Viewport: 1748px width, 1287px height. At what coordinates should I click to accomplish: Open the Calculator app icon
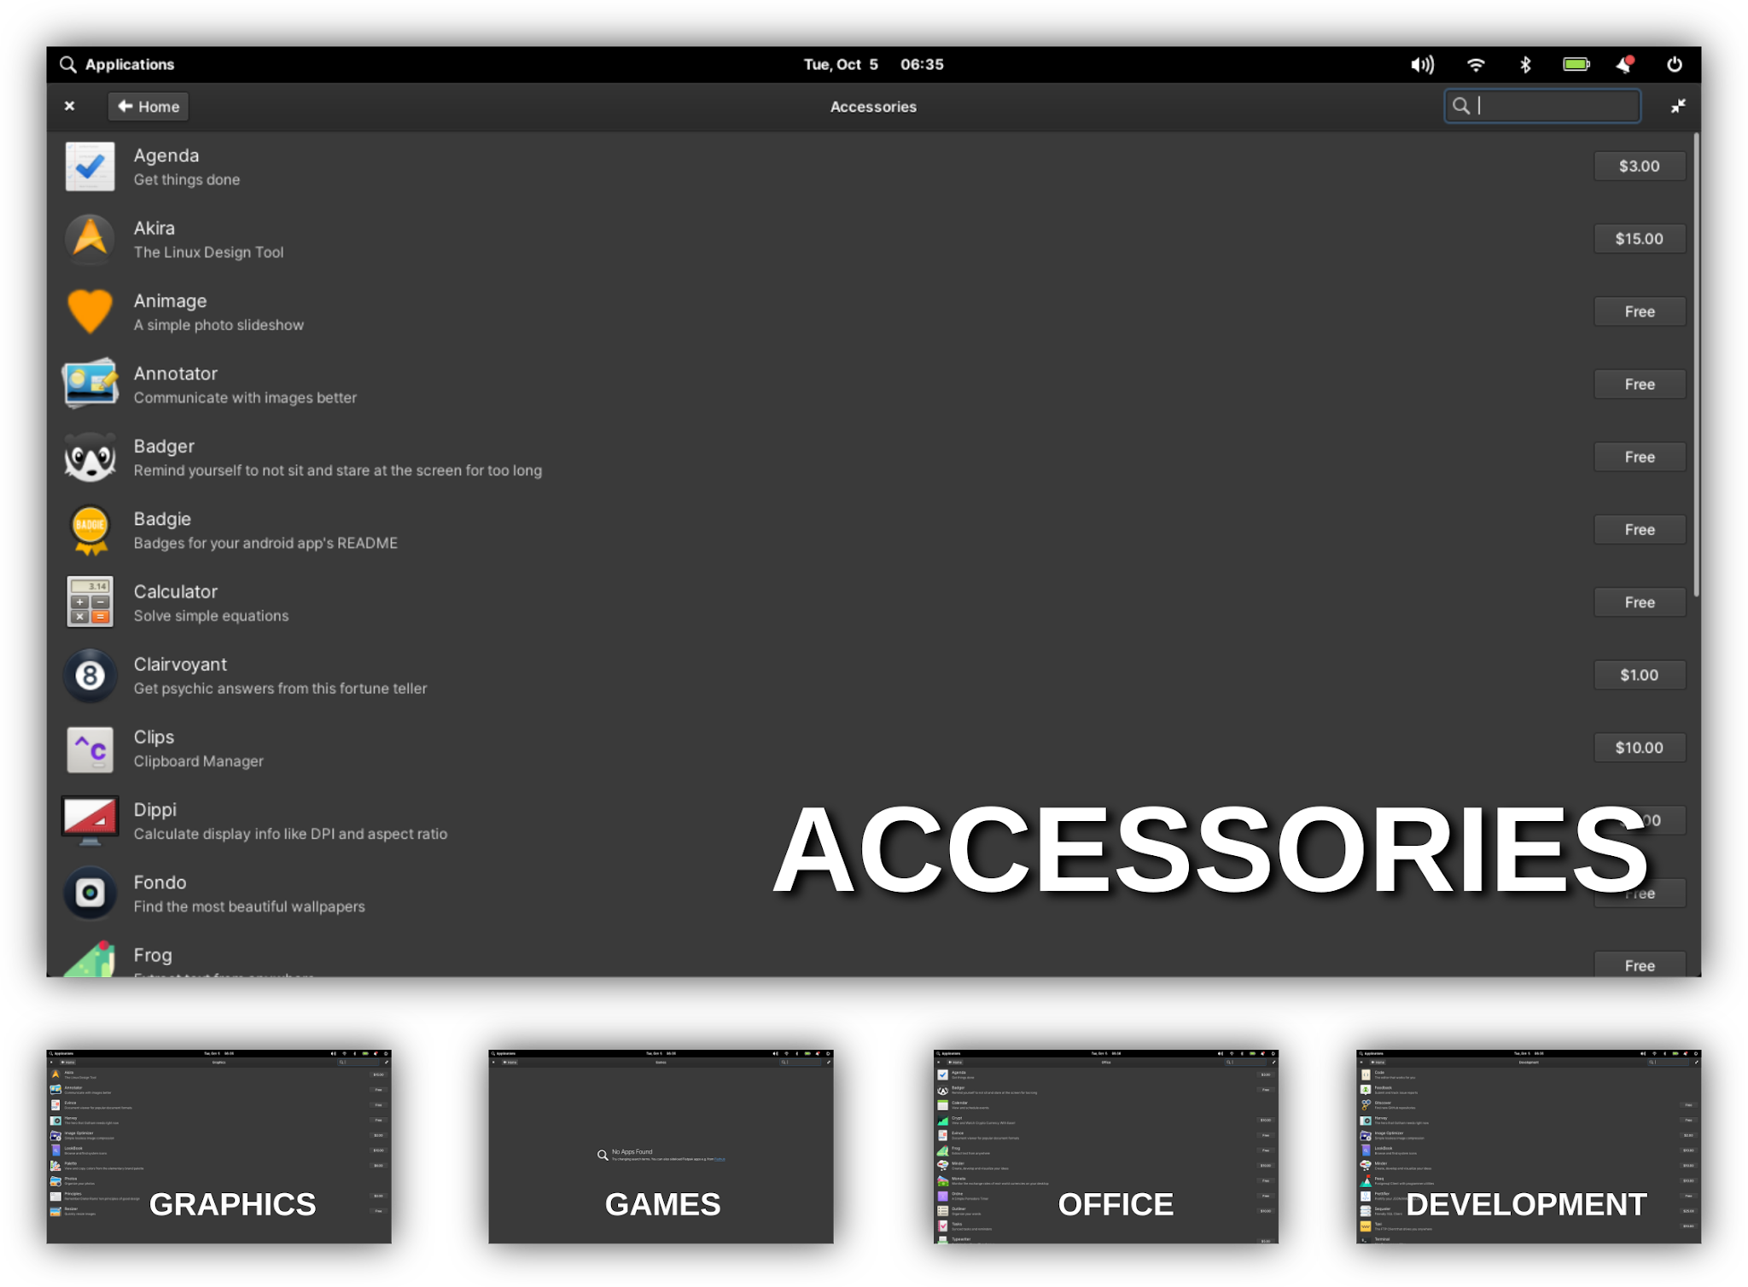pyautogui.click(x=90, y=603)
